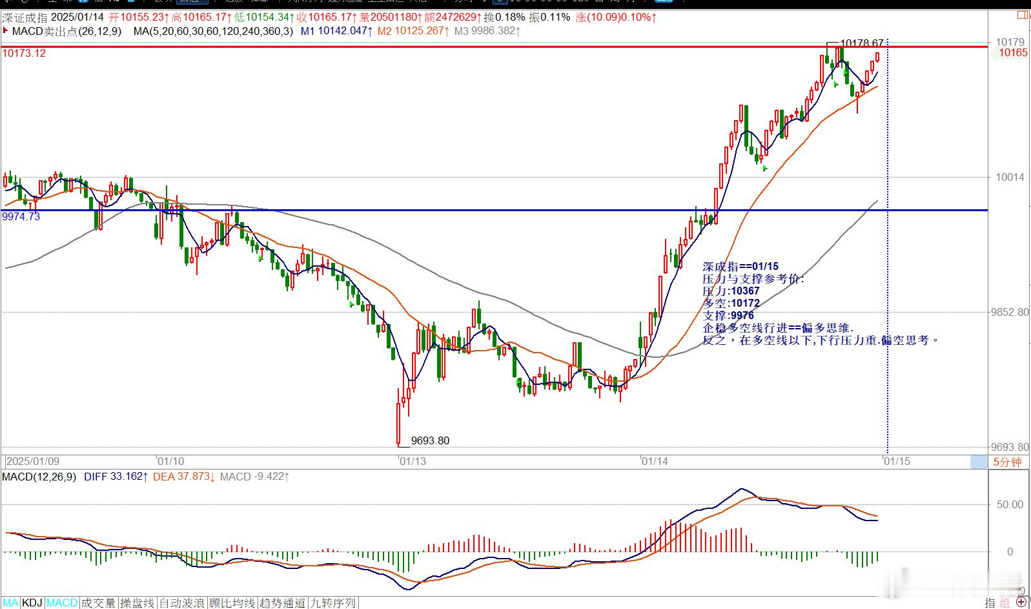Click the 9852.80 price axis label
The width and height of the screenshot is (1031, 609).
click(1010, 312)
